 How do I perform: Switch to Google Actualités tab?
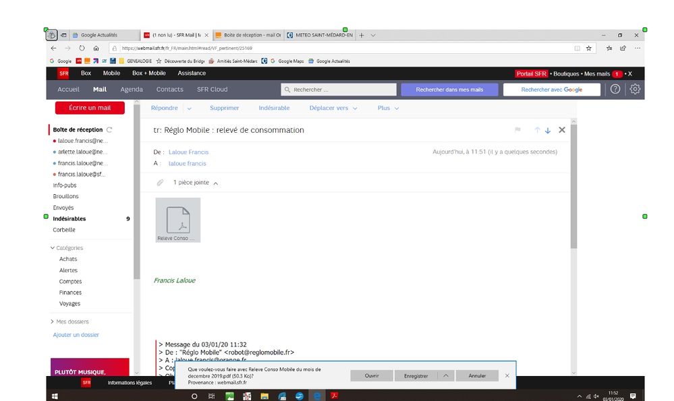103,35
